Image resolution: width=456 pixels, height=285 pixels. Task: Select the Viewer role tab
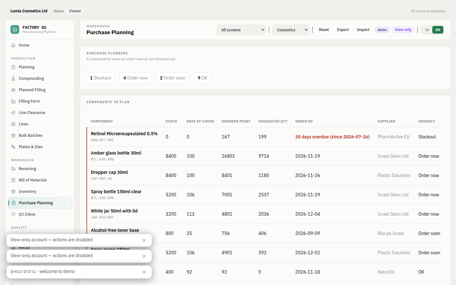75,11
